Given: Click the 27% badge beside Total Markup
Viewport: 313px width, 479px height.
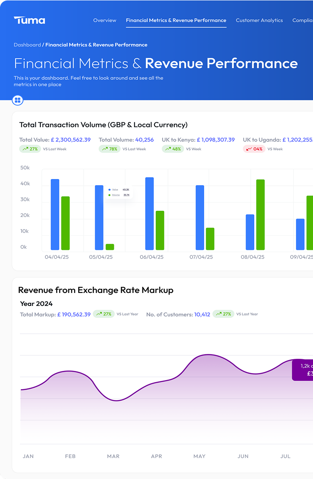Looking at the screenshot, I should click(x=103, y=314).
